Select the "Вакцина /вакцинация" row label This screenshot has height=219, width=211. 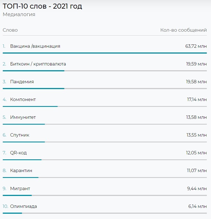click(35, 46)
